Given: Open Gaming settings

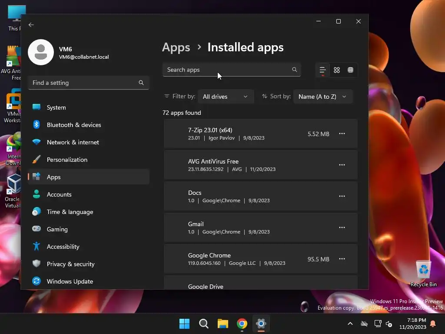Looking at the screenshot, I should coord(89,229).
